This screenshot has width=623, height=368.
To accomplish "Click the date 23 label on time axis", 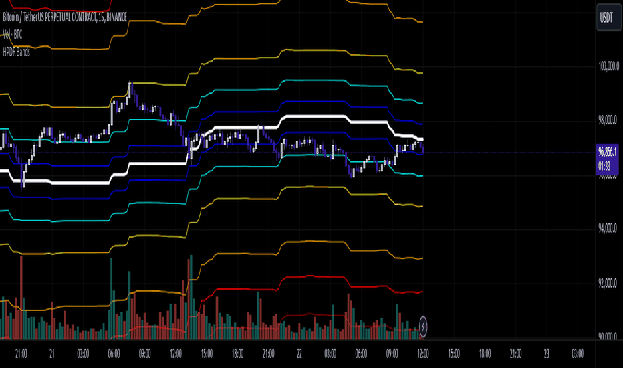I will 546,354.
